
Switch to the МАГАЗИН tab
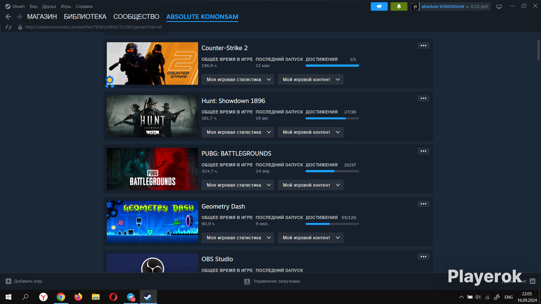(42, 17)
